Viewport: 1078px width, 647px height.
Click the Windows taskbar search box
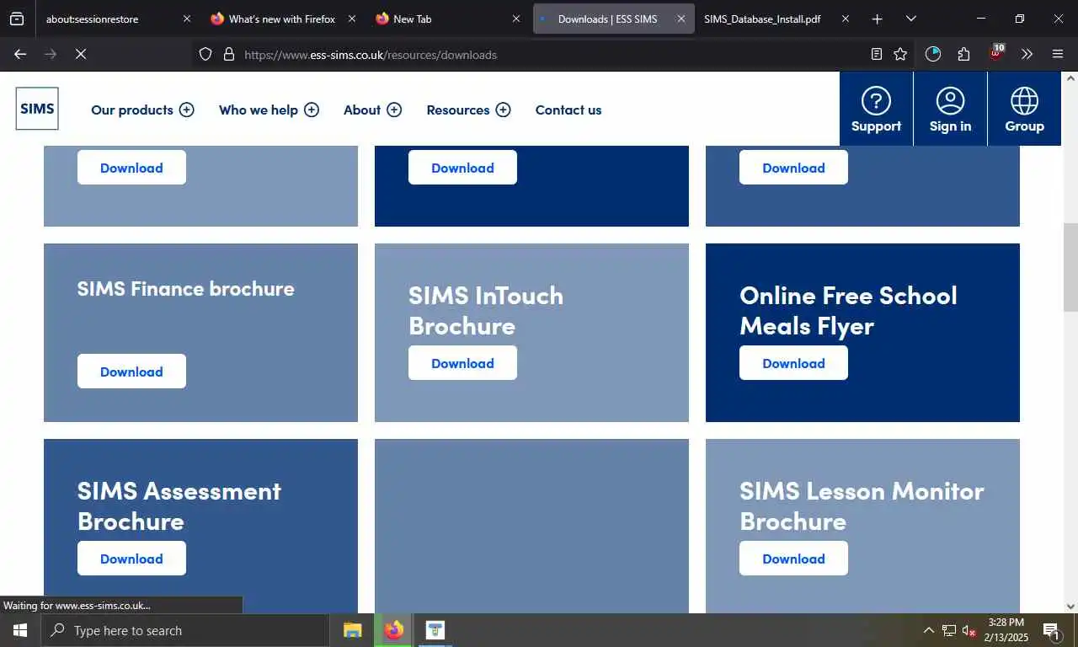point(184,630)
